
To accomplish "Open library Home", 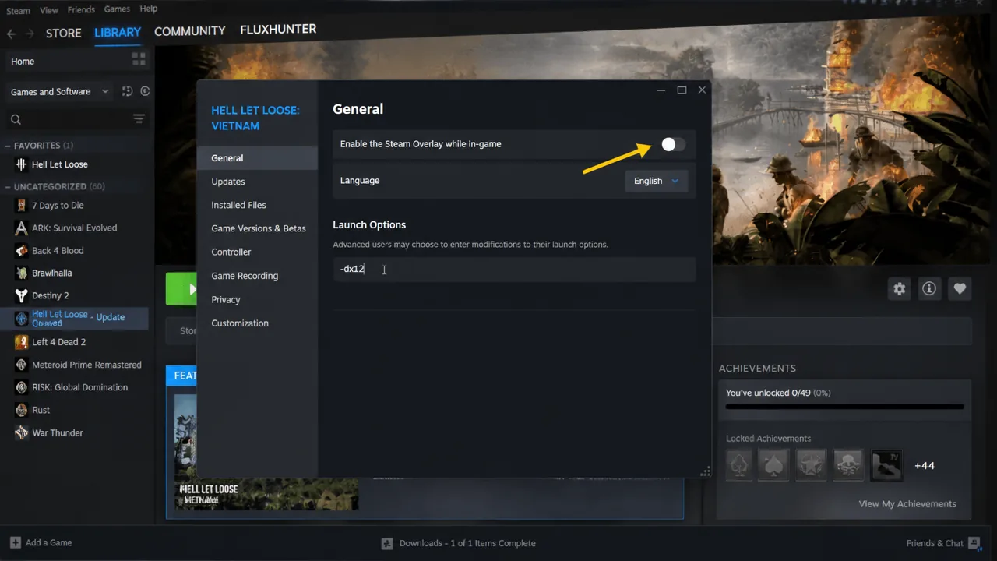I will 23,62.
